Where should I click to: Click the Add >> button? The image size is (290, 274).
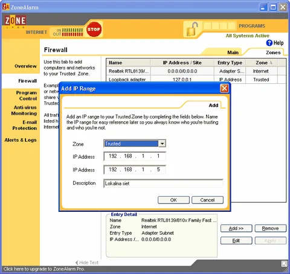[236, 229]
